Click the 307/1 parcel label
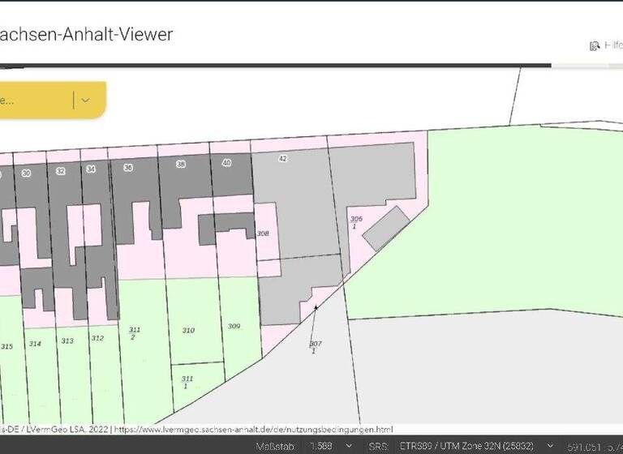623x454 pixels. [x=314, y=347]
